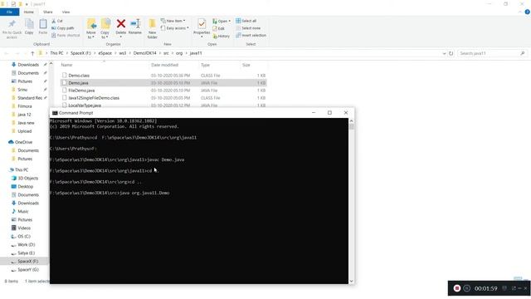Open the New item dropdown
The width and height of the screenshot is (531, 299).
pos(173,21)
